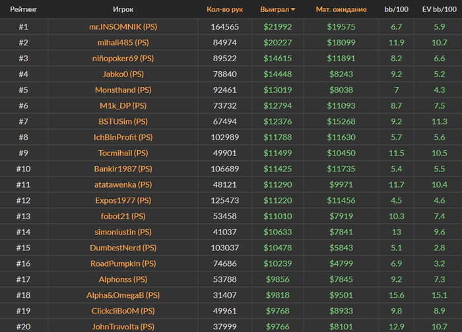Screen dimensions: 462x332
Task: Open Alpha&OmegaB (PS) player page
Action: 123,295
